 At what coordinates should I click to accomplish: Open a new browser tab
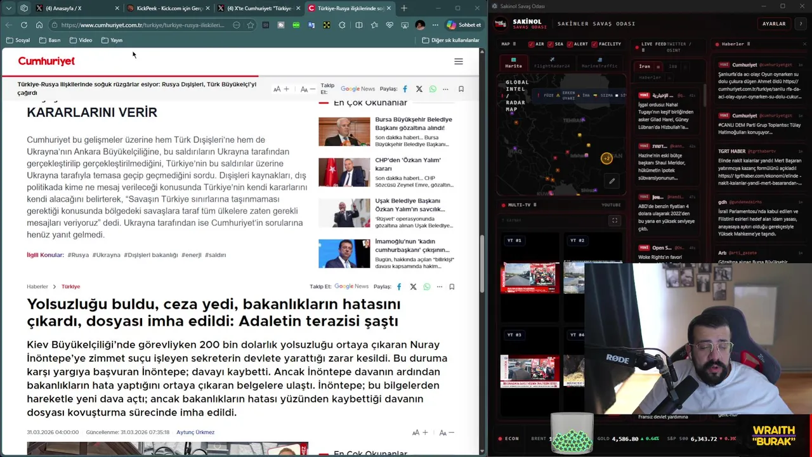tap(404, 8)
